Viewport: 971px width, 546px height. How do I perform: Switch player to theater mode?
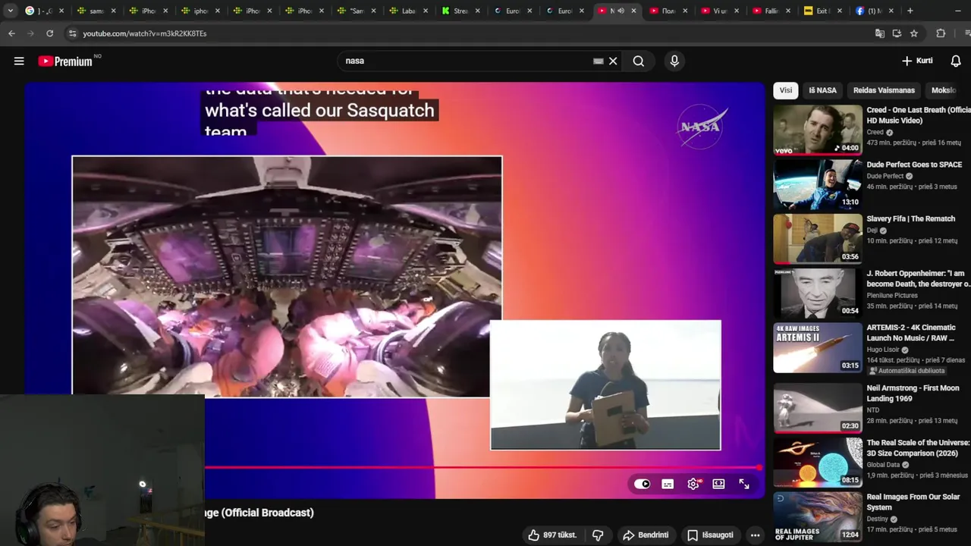(718, 484)
